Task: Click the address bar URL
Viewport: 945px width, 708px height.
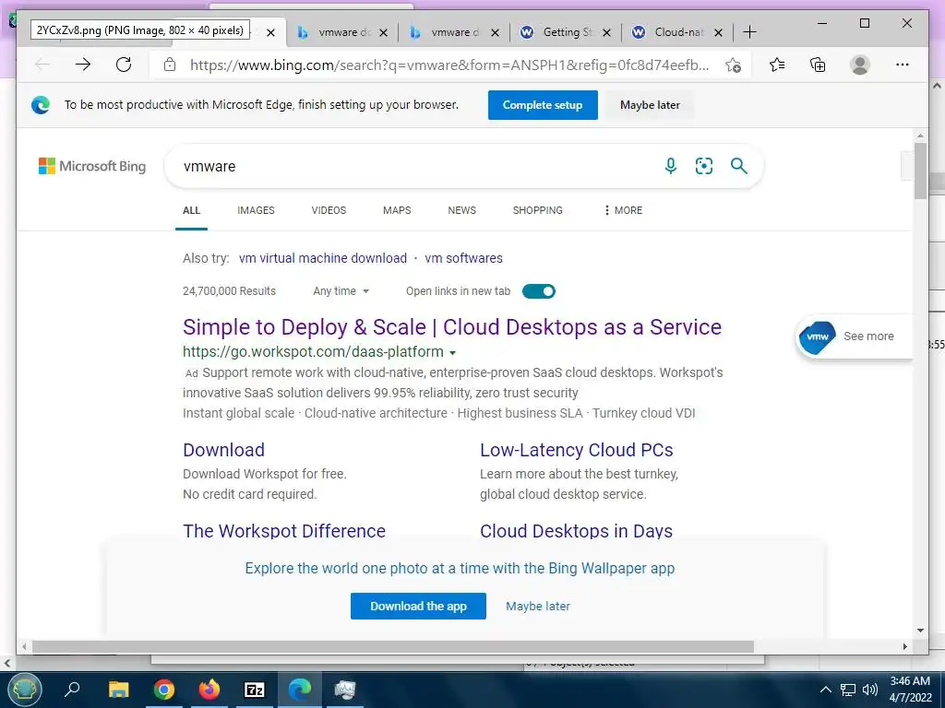Action: coord(449,65)
